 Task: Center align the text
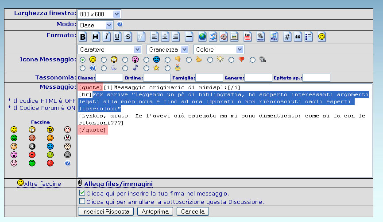pyautogui.click(x=165, y=37)
